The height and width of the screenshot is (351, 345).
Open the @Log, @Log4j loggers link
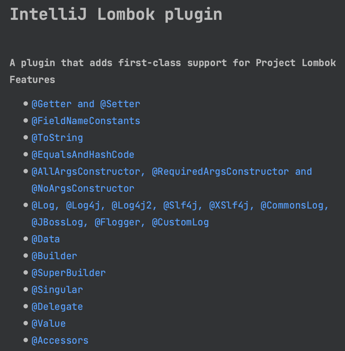click(x=66, y=206)
